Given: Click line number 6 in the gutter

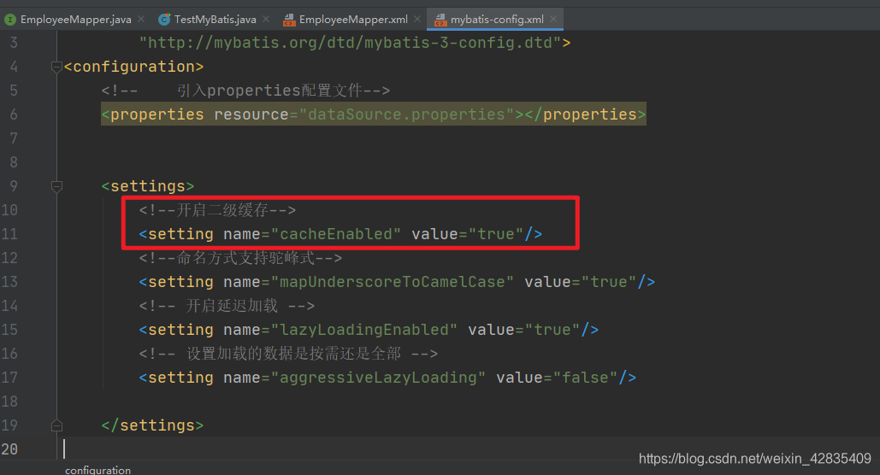Looking at the screenshot, I should click(x=14, y=114).
